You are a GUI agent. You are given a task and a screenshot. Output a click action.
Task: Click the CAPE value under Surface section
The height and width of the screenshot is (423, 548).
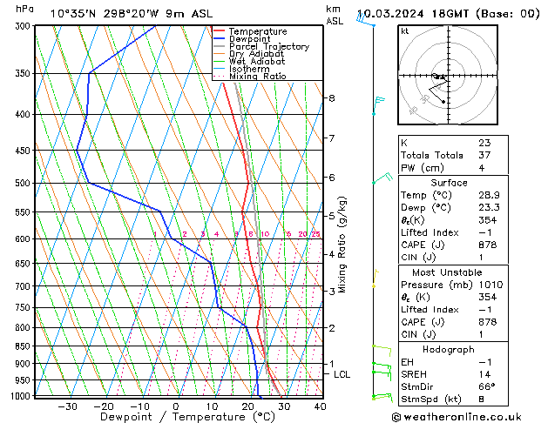(x=488, y=245)
